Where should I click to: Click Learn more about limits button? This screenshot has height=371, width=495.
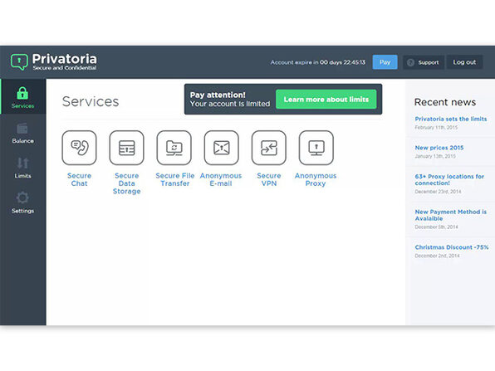pos(326,100)
